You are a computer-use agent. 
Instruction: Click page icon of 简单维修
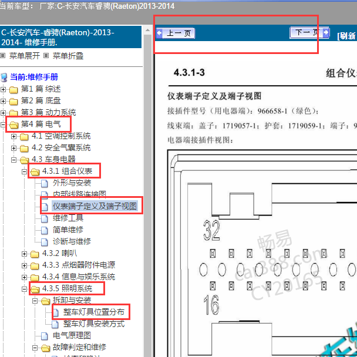45,230
